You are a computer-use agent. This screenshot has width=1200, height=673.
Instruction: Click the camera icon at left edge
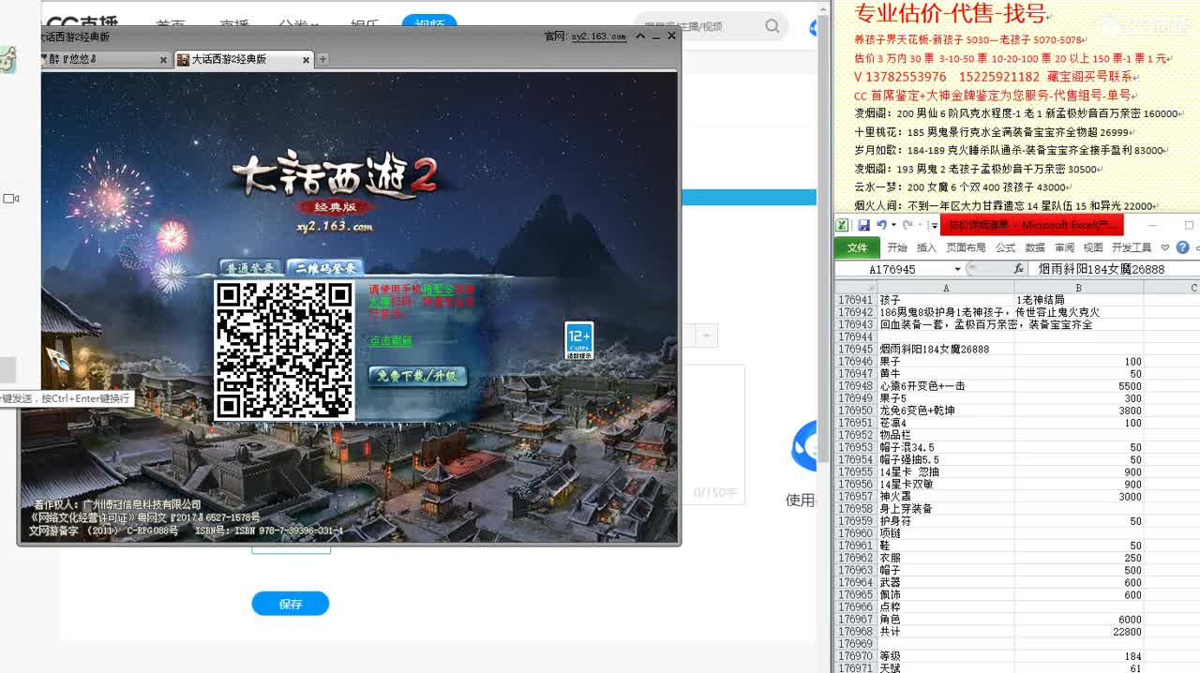coord(11,199)
